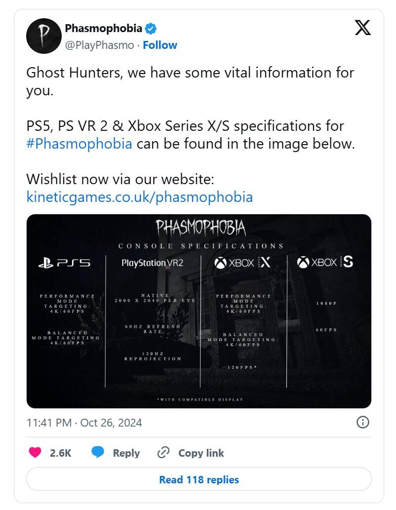
Task: Click the Xbox Series X logo
Action: click(242, 263)
